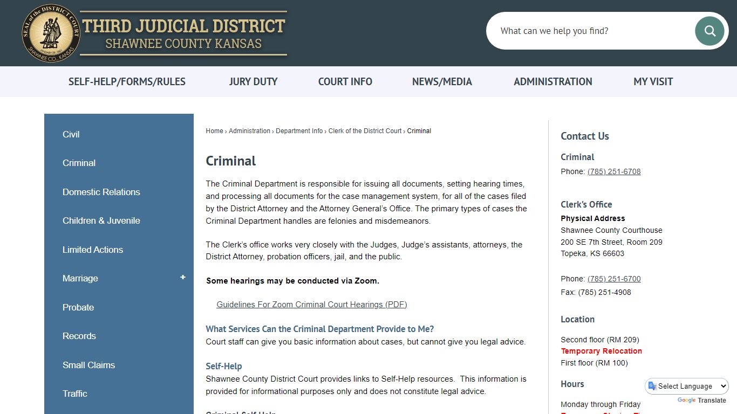737x414 pixels.
Task: Click the Third Judicial District title banner
Action: pos(184,33)
